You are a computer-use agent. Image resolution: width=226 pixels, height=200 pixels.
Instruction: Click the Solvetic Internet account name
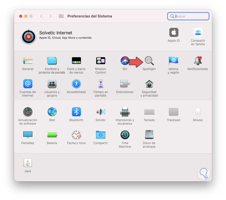point(56,33)
